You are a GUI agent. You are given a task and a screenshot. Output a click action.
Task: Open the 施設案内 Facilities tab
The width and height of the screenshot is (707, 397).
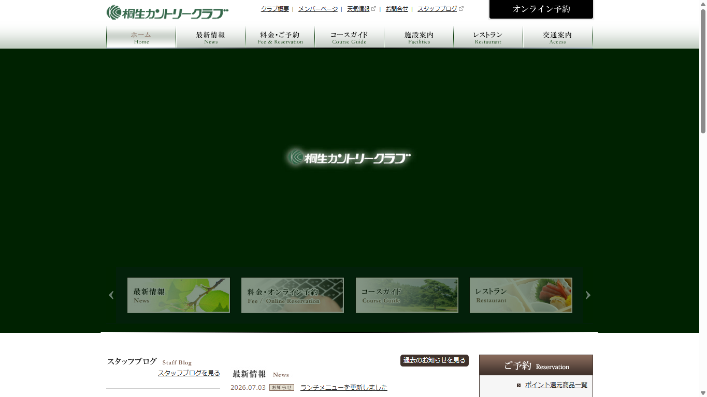coord(419,37)
